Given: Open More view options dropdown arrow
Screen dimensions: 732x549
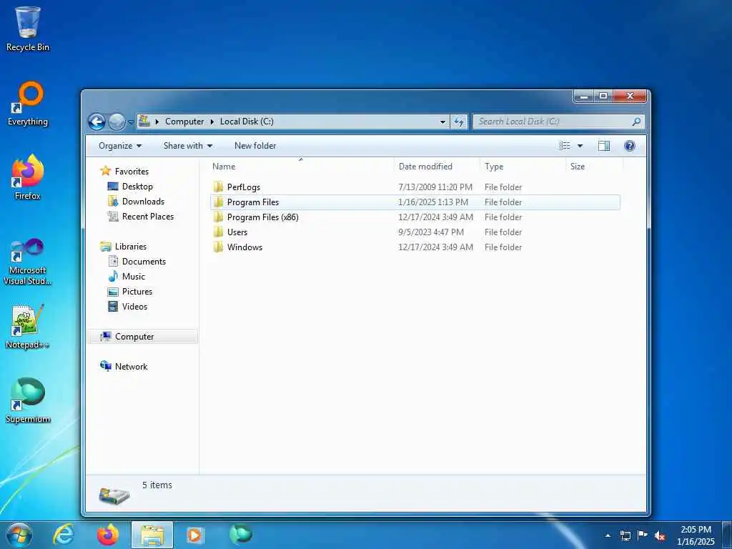Looking at the screenshot, I should click(x=580, y=146).
